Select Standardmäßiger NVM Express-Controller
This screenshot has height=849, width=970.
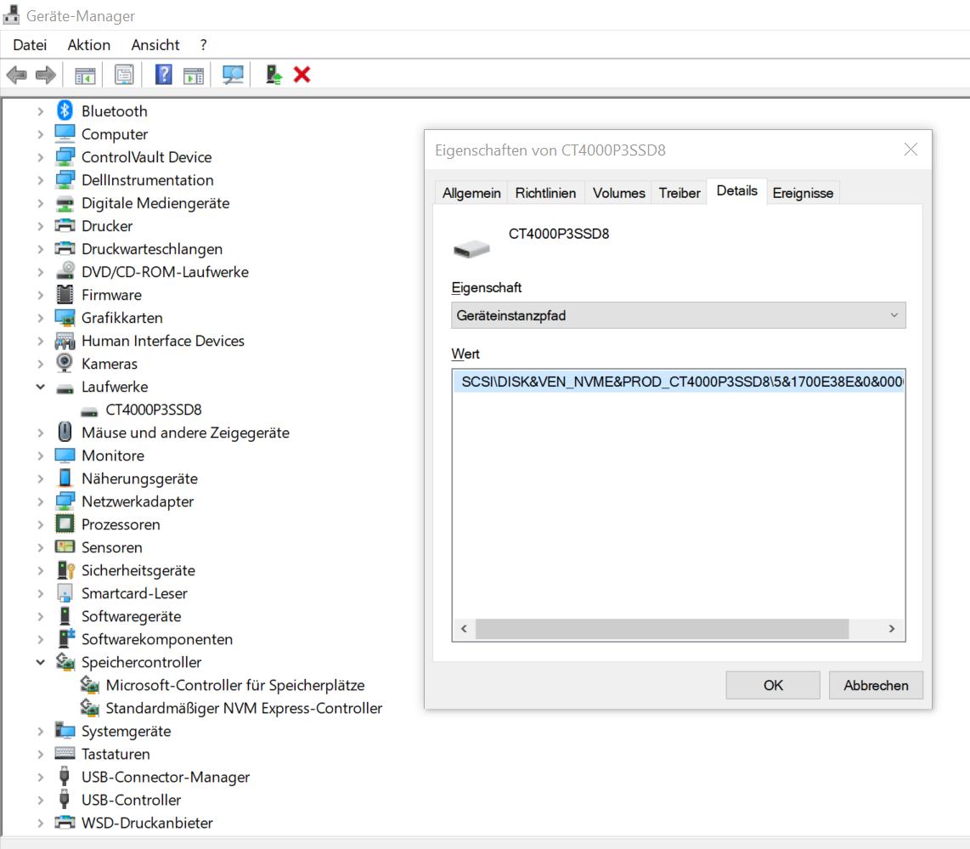pos(244,708)
